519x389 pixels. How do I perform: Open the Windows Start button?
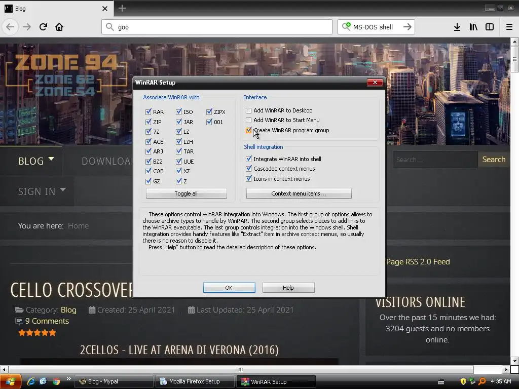pyautogui.click(x=11, y=381)
